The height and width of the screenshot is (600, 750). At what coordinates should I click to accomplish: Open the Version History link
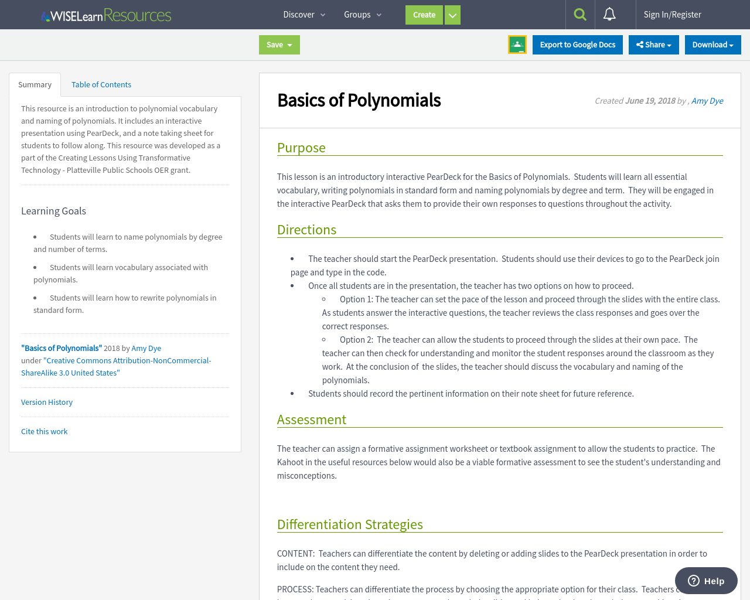tap(46, 401)
